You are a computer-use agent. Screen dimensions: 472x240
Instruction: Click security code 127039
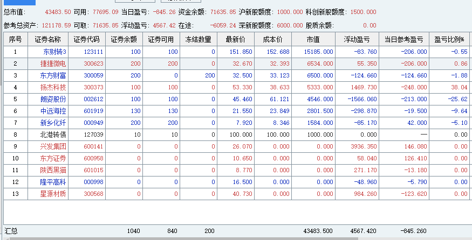pos(93,135)
